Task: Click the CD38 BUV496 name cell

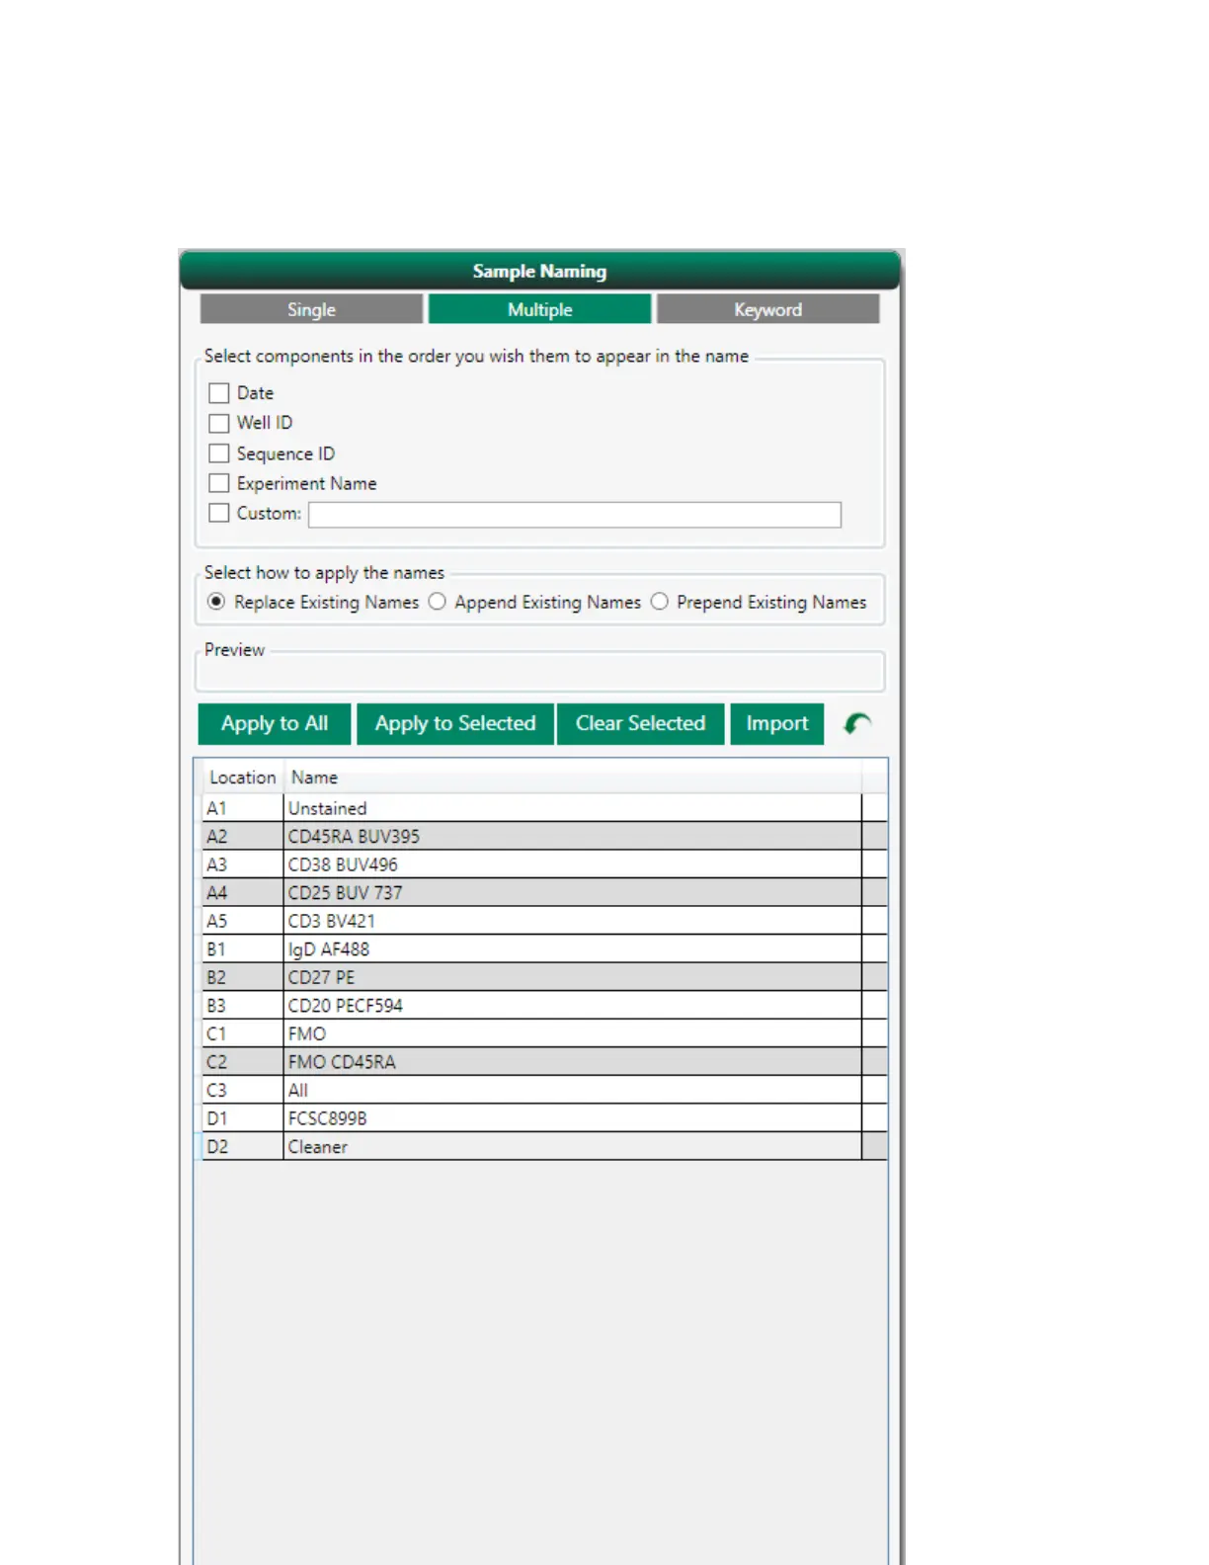Action: click(572, 865)
